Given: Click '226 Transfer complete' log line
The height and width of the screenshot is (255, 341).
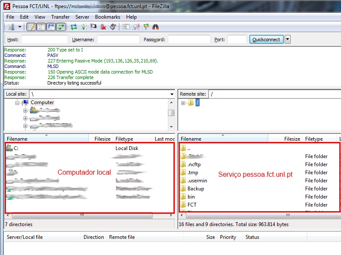Looking at the screenshot, I should click(x=70, y=77).
